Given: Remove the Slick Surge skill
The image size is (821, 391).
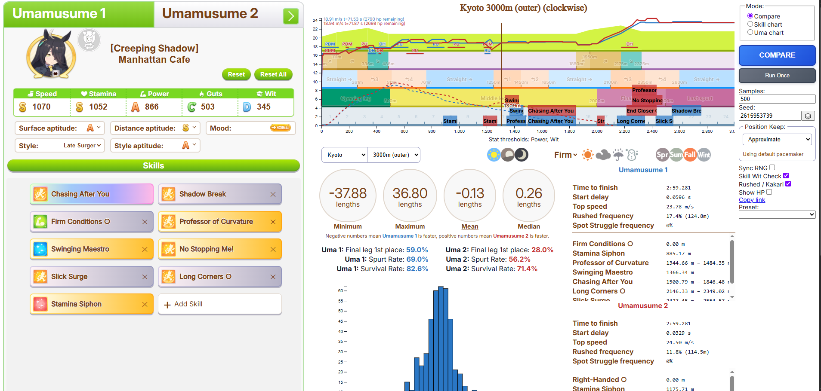Looking at the screenshot, I should coord(145,277).
